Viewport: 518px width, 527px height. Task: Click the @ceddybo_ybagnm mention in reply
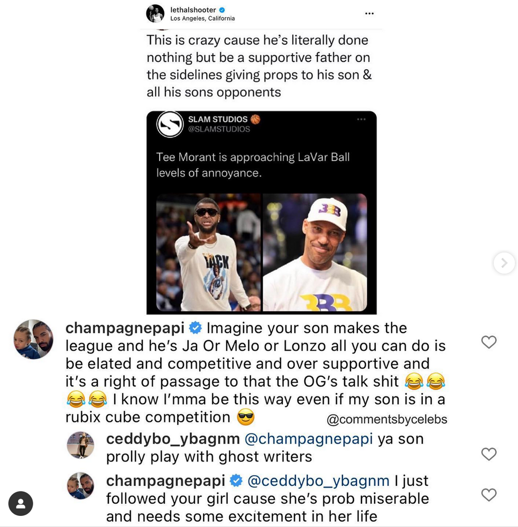point(319,480)
